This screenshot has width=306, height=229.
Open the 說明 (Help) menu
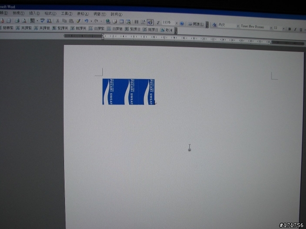pos(117,14)
